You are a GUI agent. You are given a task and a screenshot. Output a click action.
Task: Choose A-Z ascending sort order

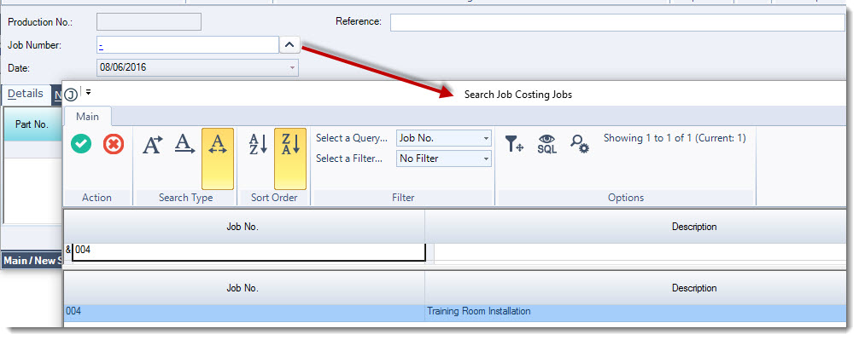(x=258, y=144)
